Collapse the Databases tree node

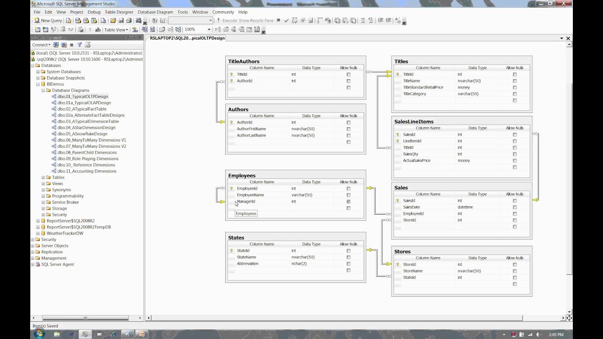pos(33,65)
